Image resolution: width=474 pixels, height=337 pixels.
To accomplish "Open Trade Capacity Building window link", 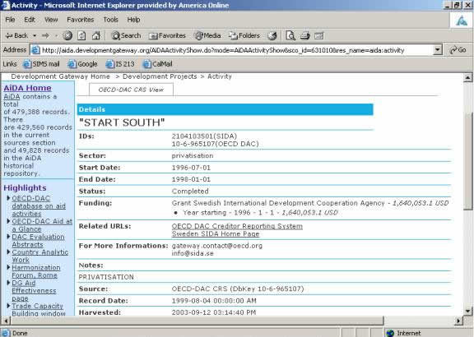I will [x=39, y=310].
